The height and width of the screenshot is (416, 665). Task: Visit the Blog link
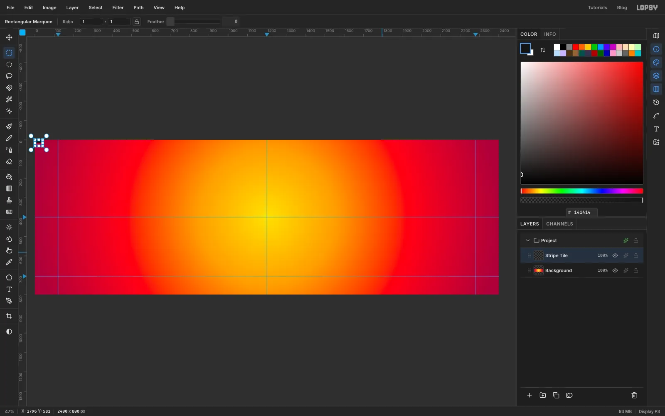[x=622, y=7]
